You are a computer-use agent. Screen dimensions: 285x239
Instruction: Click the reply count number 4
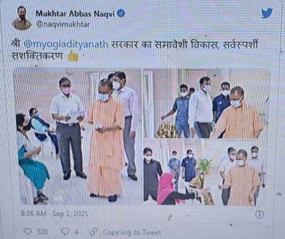coord(77,232)
